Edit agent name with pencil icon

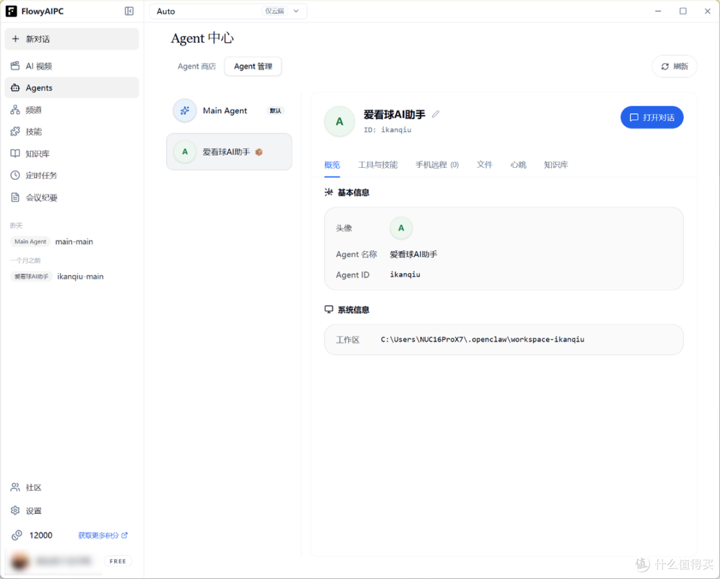435,114
